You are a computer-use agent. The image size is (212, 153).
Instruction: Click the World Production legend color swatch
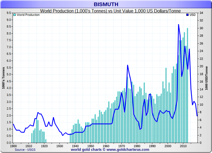[x=15, y=15]
